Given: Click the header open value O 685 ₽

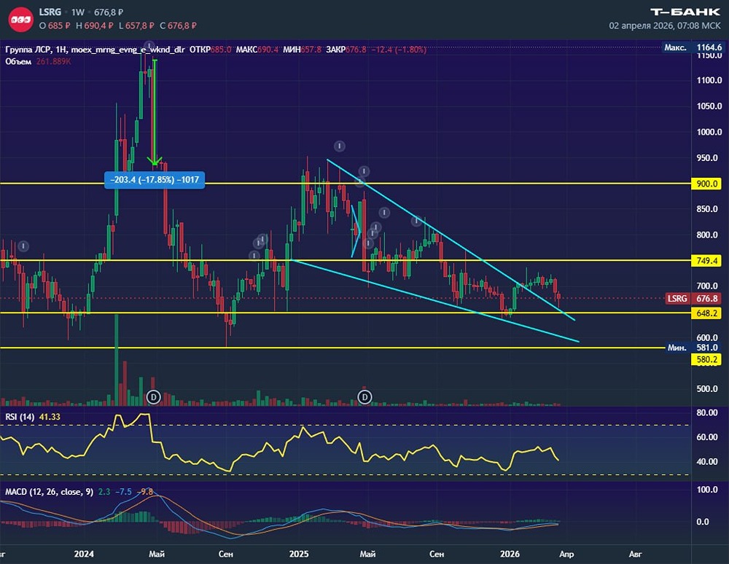Looking at the screenshot, I should click(x=55, y=26).
